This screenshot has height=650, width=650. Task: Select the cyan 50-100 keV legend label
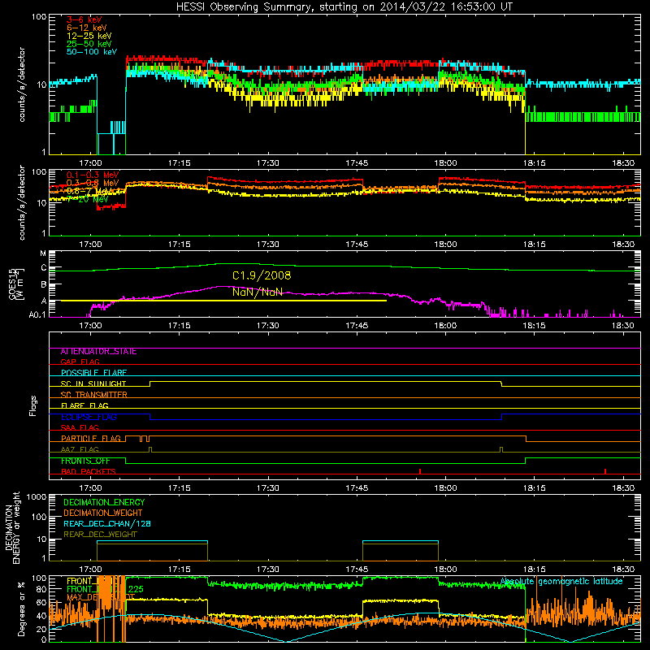pyautogui.click(x=92, y=52)
